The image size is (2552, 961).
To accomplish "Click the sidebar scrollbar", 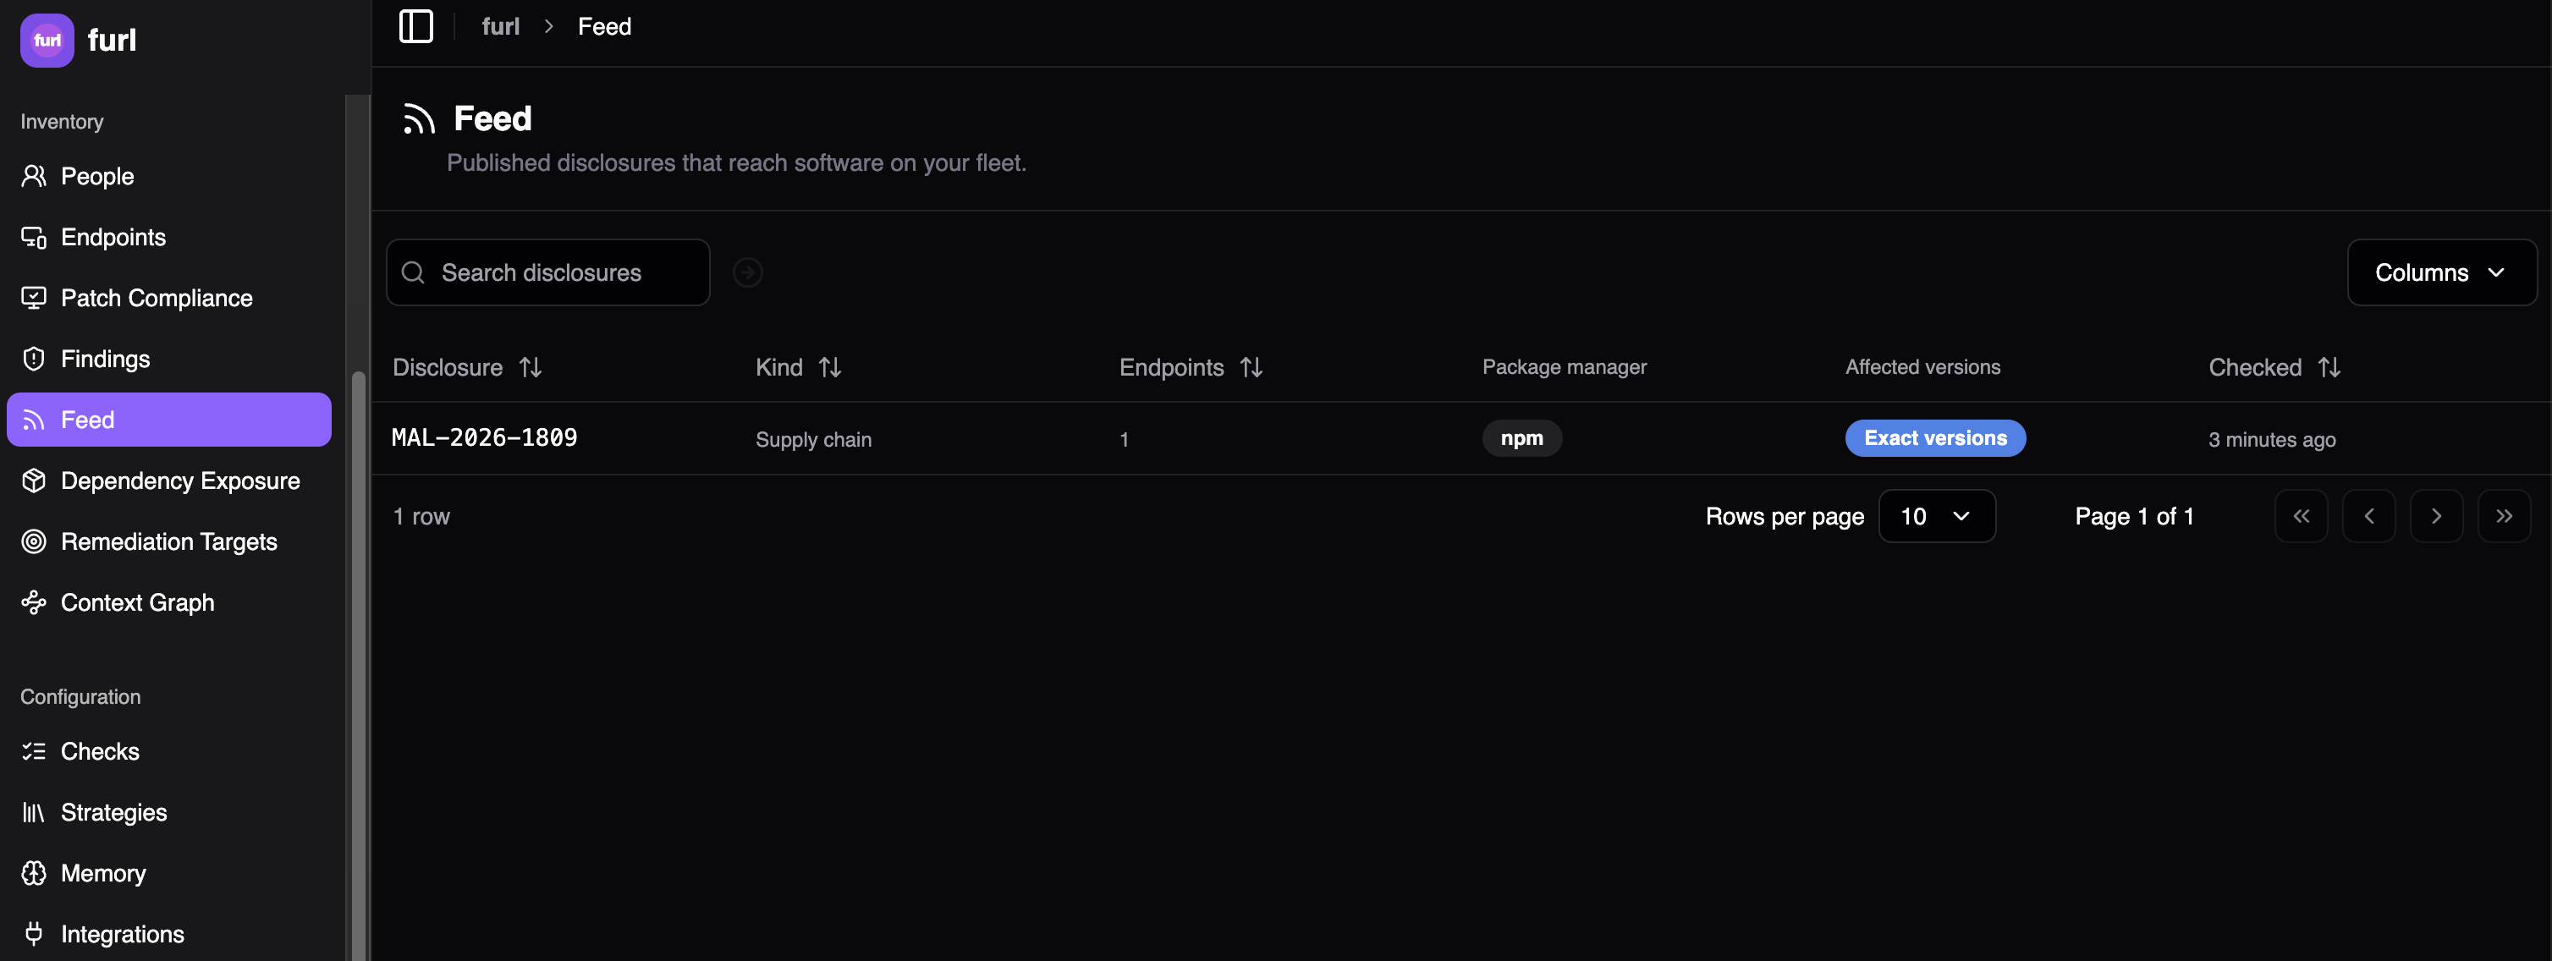I will point(359,664).
